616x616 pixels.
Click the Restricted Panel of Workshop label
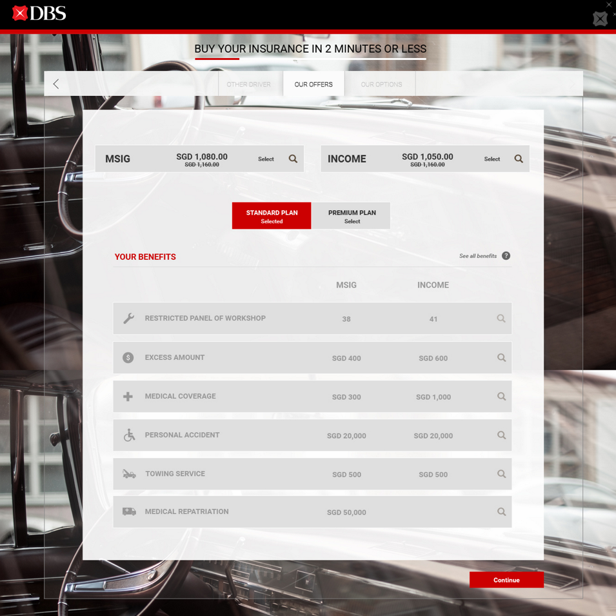coord(205,318)
